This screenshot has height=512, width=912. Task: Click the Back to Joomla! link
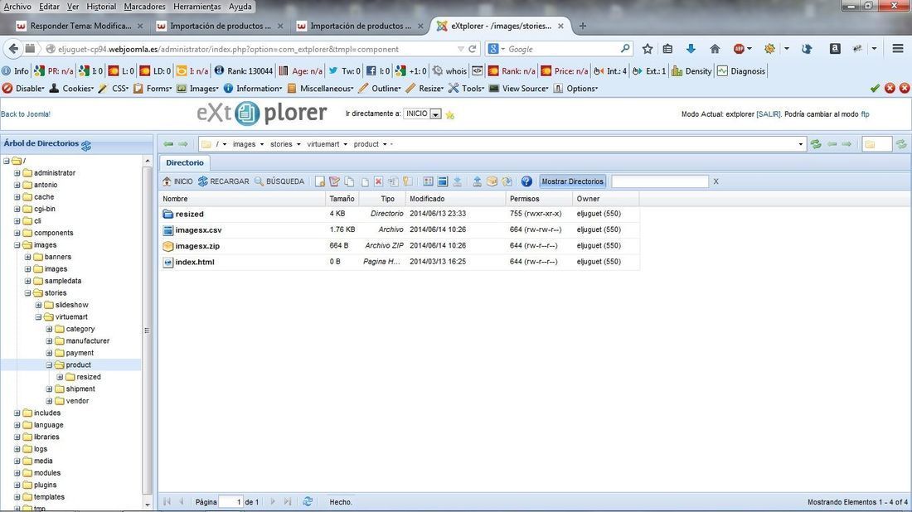coord(26,114)
